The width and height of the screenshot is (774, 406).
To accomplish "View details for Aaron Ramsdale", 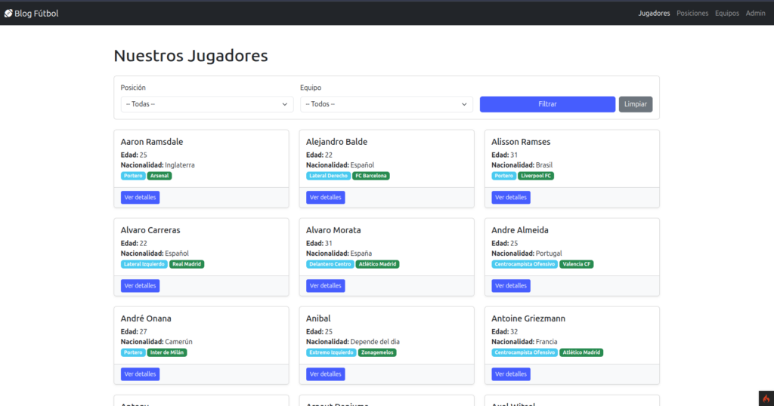I will pyautogui.click(x=140, y=198).
